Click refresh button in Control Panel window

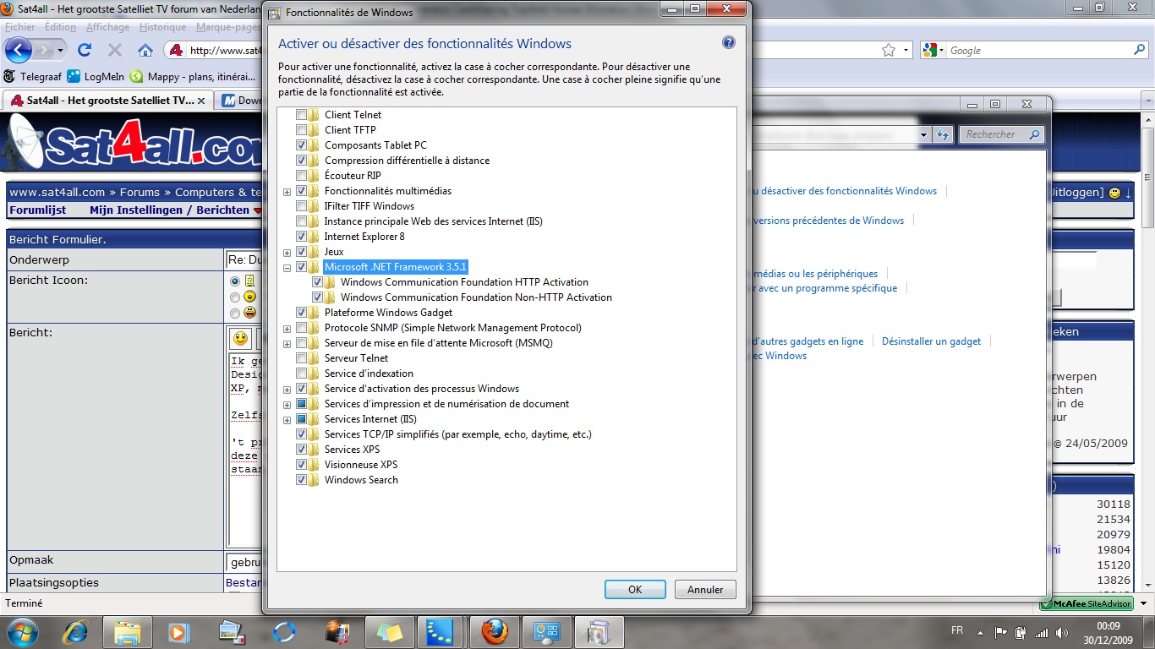944,134
